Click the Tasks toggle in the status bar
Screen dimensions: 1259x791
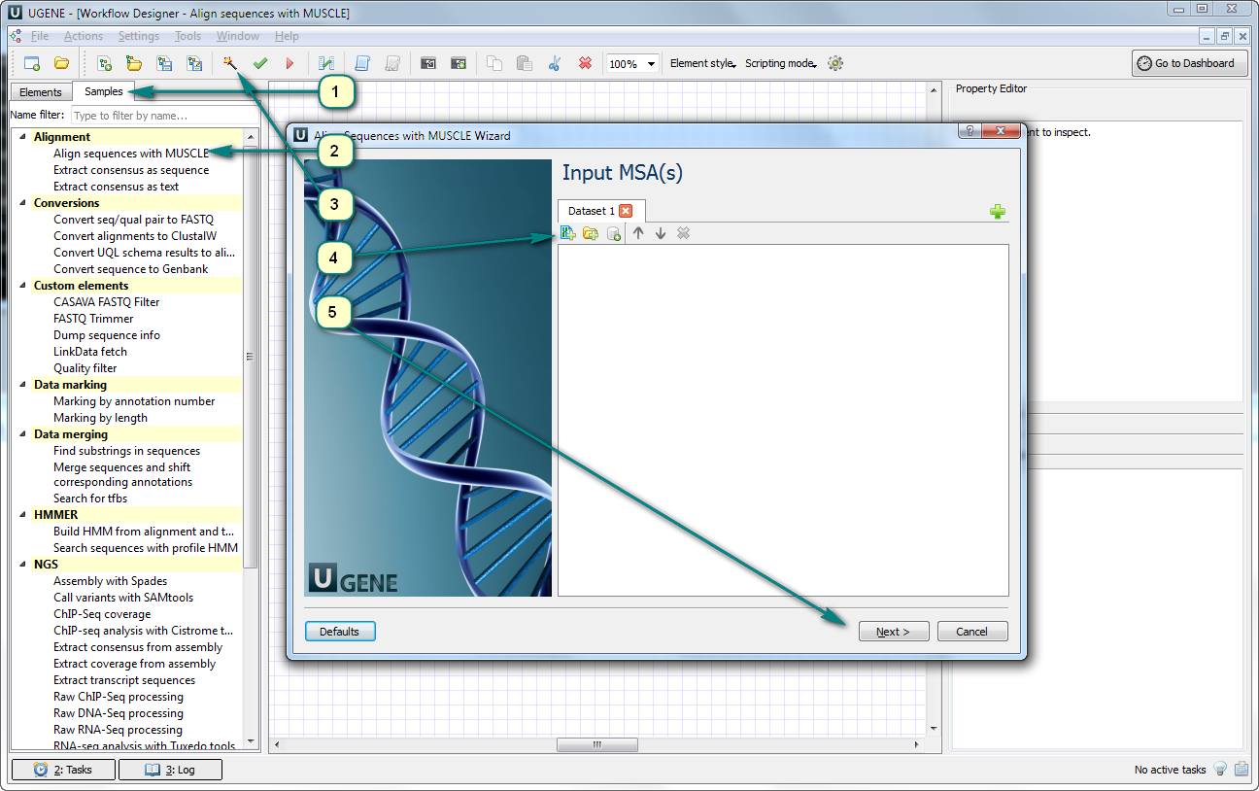62,769
